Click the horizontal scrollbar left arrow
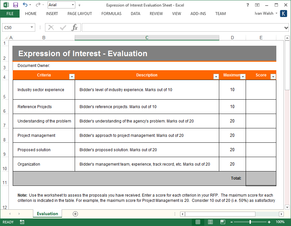This screenshot has width=291, height=226. 182,214
